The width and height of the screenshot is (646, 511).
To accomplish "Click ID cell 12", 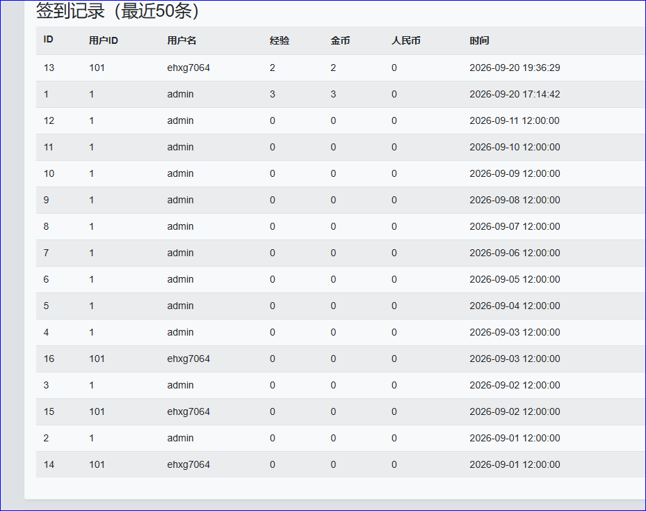I will 49,120.
